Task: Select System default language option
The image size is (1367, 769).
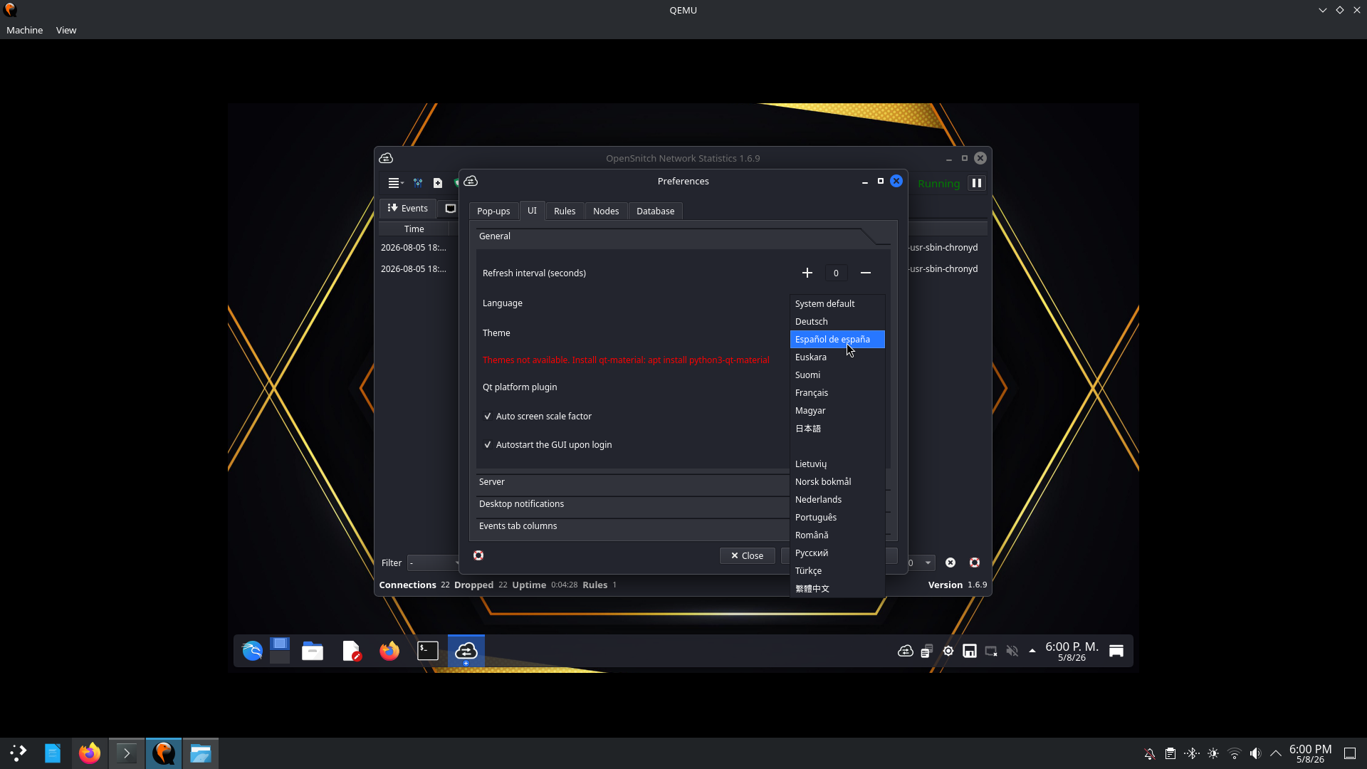Action: coord(837,304)
